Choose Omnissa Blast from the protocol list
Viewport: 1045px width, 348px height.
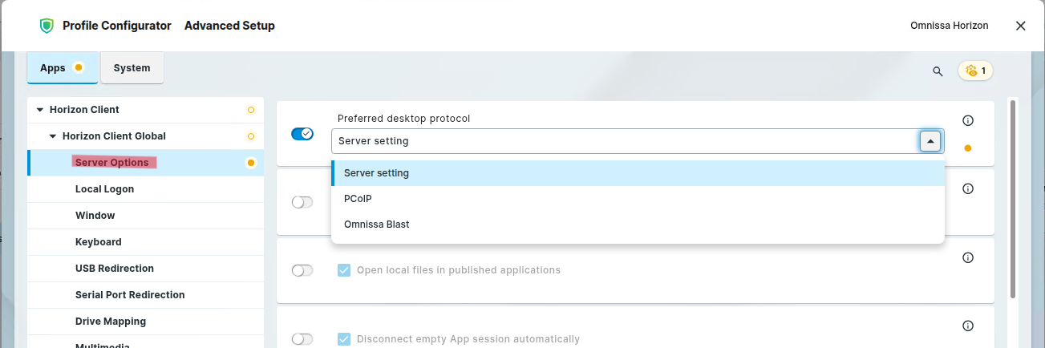coord(376,225)
